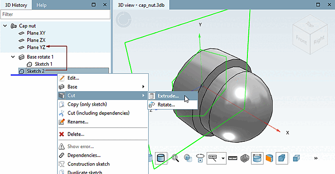335x174 pixels.
Task: Click the plain blue cube toolbar icon
Action: (296, 158)
